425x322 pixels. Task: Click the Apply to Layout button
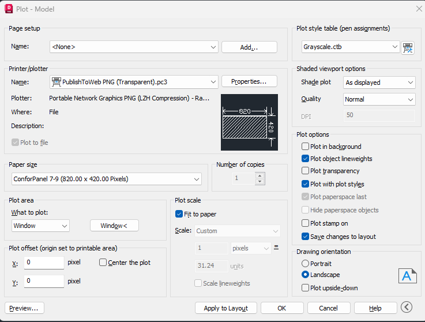(x=226, y=308)
